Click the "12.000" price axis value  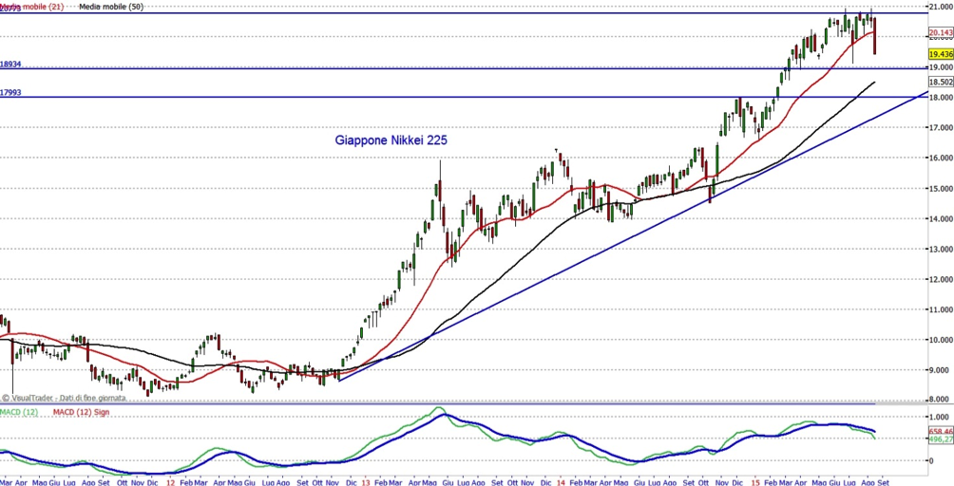(941, 279)
